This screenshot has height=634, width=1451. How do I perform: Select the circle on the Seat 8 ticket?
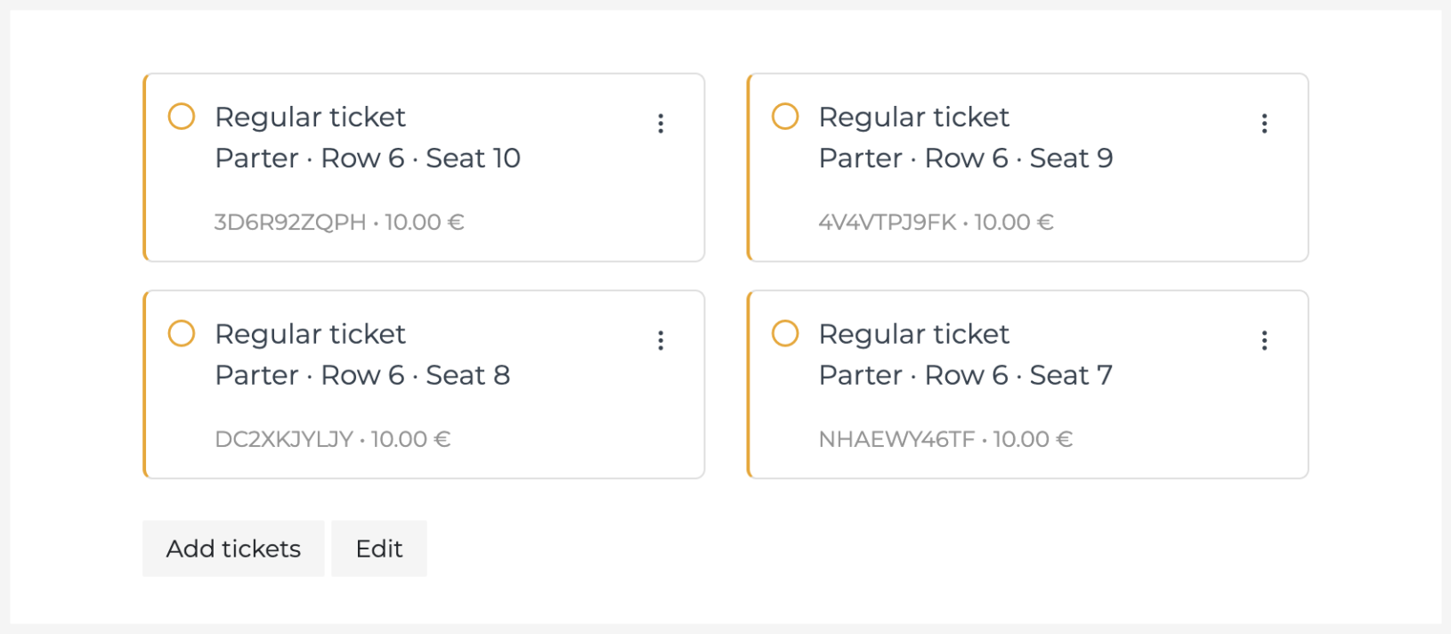click(x=181, y=333)
